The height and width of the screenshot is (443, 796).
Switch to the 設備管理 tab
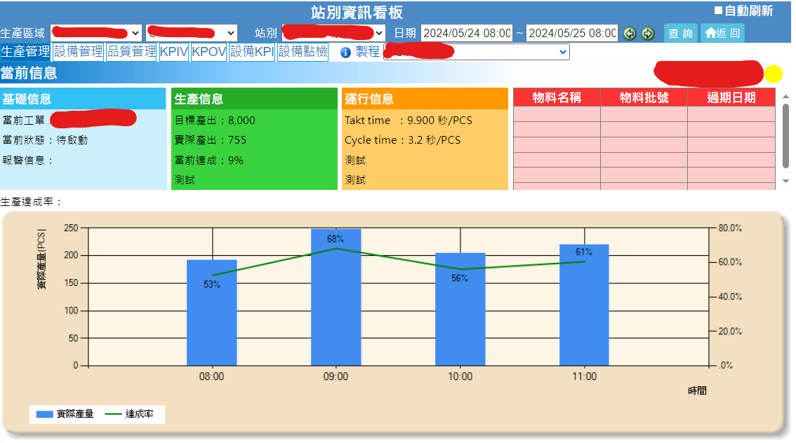79,52
